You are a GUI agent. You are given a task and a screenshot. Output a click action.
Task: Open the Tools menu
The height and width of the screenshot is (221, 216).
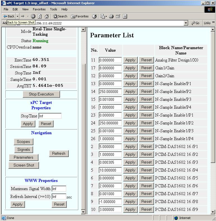point(54,9)
